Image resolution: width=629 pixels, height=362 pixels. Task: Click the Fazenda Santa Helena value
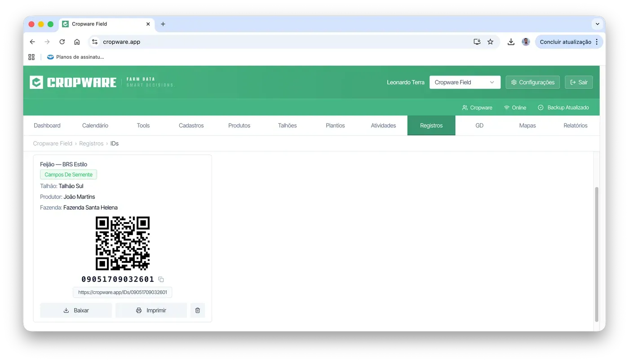point(90,208)
